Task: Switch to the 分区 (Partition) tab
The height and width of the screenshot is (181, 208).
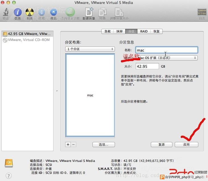Action: coord(131,31)
